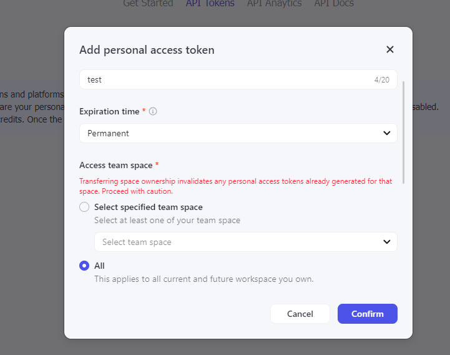This screenshot has height=355, width=450.
Task: Click the info icon beside Expiration time
Action: (153, 111)
